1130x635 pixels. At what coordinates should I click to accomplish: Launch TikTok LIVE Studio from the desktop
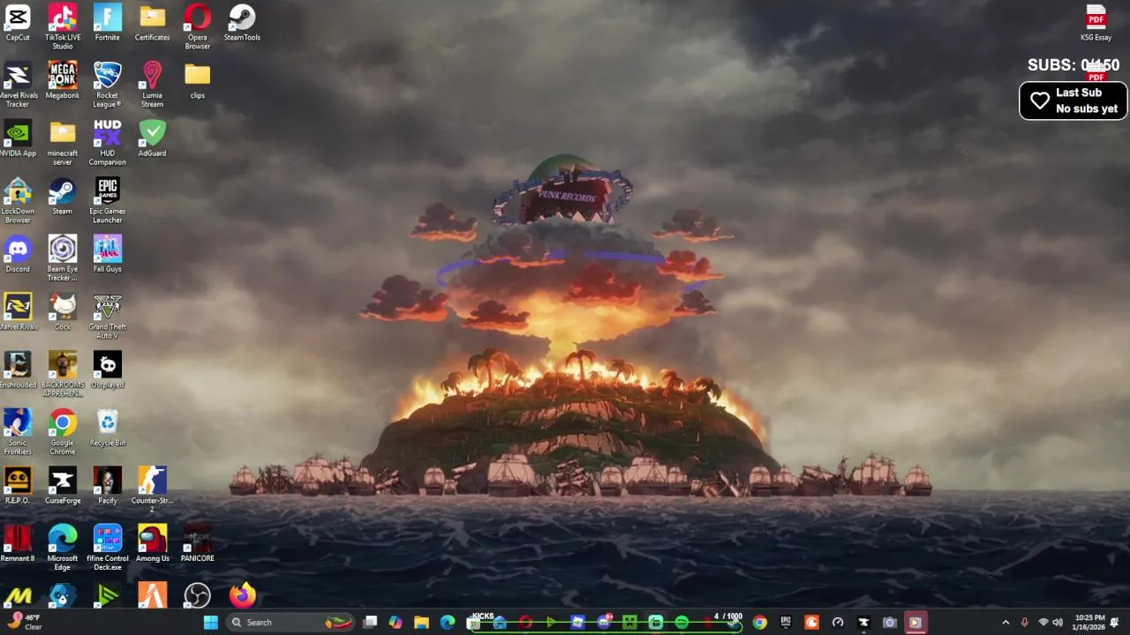click(x=63, y=27)
